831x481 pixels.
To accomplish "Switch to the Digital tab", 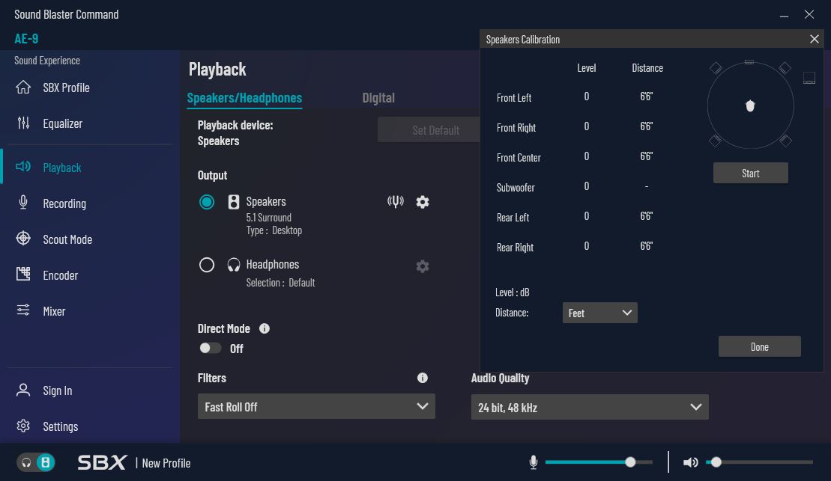I will pyautogui.click(x=378, y=98).
